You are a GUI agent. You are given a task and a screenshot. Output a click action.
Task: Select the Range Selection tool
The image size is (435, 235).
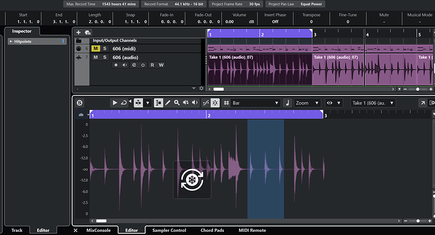pos(158,103)
